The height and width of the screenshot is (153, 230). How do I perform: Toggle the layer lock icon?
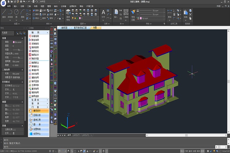click(77, 18)
